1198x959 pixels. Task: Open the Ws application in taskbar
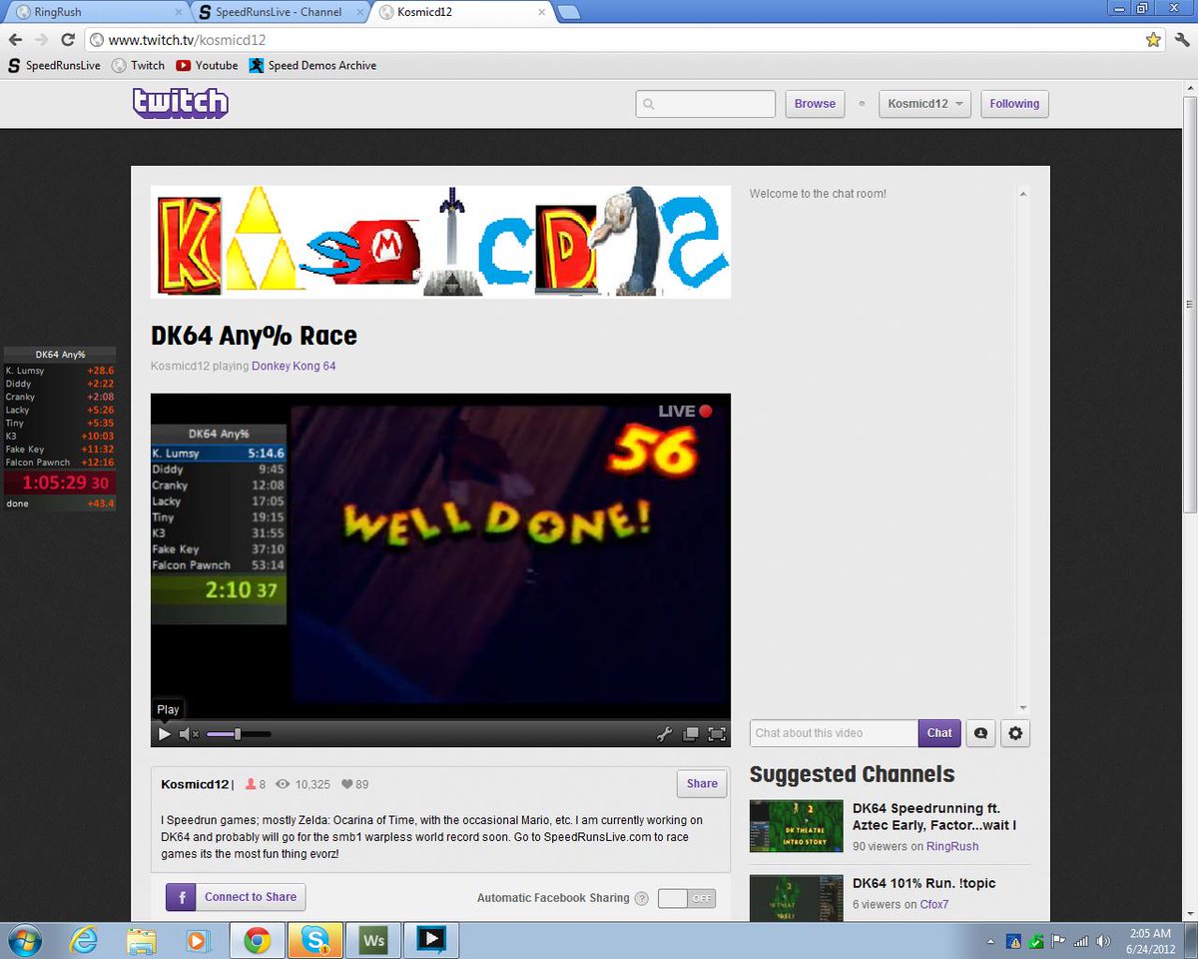click(x=373, y=941)
